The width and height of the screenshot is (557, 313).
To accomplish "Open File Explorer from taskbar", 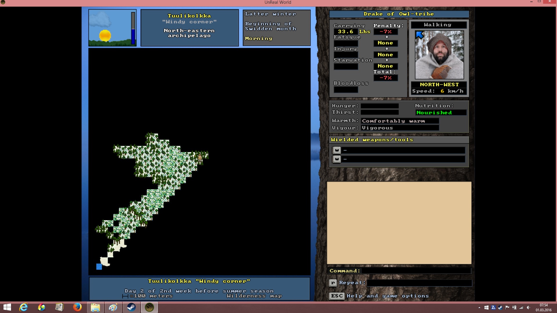I will click(95, 307).
